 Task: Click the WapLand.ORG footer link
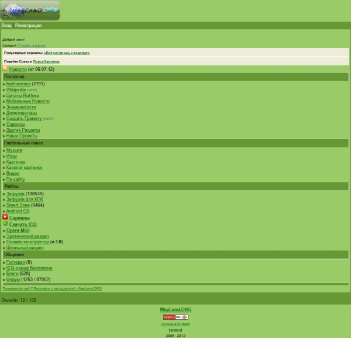(x=175, y=309)
